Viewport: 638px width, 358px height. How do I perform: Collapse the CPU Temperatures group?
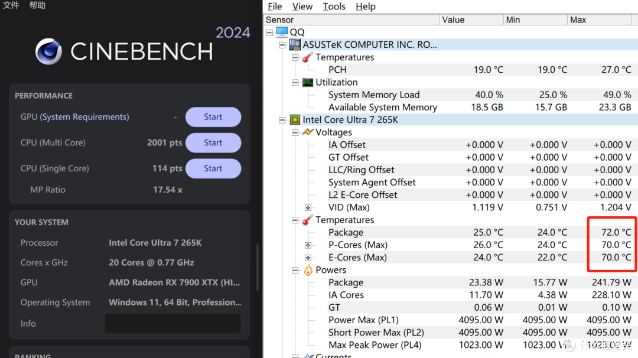pyautogui.click(x=295, y=220)
